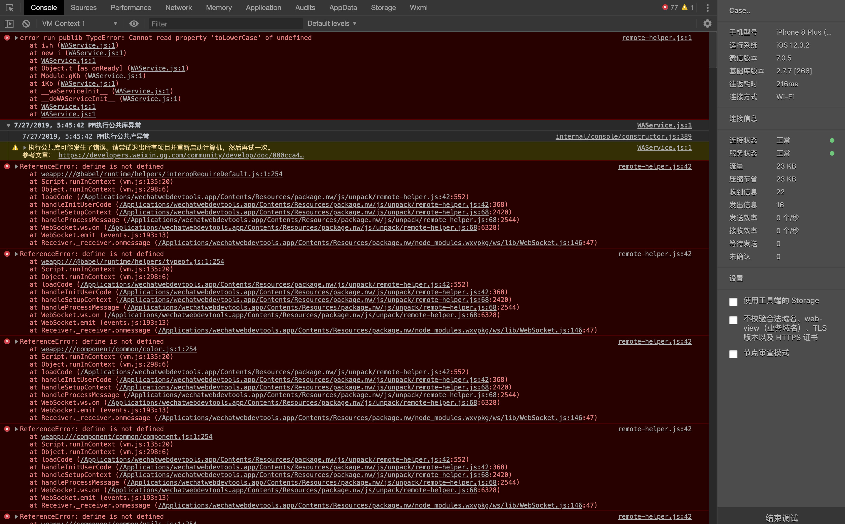This screenshot has height=524, width=845.
Task: Open the Storage tab
Action: (x=383, y=8)
